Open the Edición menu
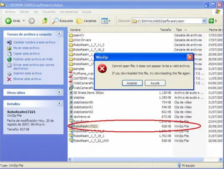224x169 pixels. pyautogui.click(x=24, y=12)
